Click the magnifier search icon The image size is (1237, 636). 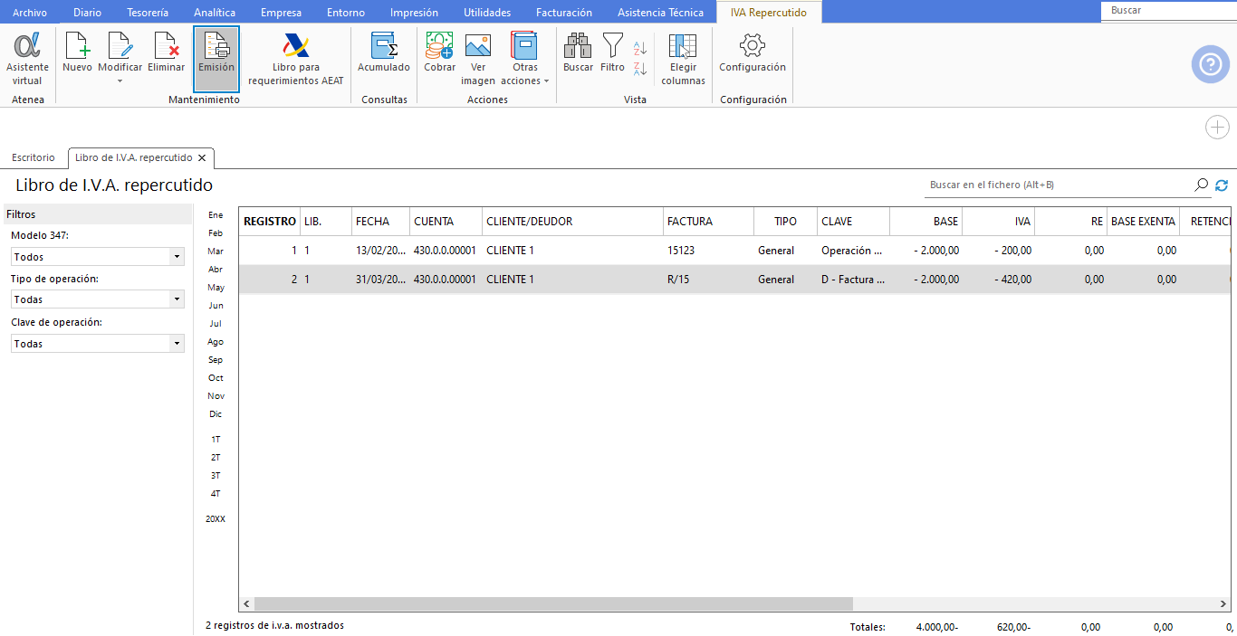point(1202,185)
